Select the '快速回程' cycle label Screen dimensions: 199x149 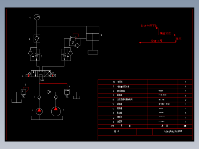point(157,41)
